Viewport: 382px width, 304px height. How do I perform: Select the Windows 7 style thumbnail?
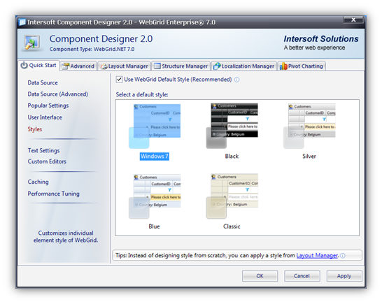click(x=155, y=126)
